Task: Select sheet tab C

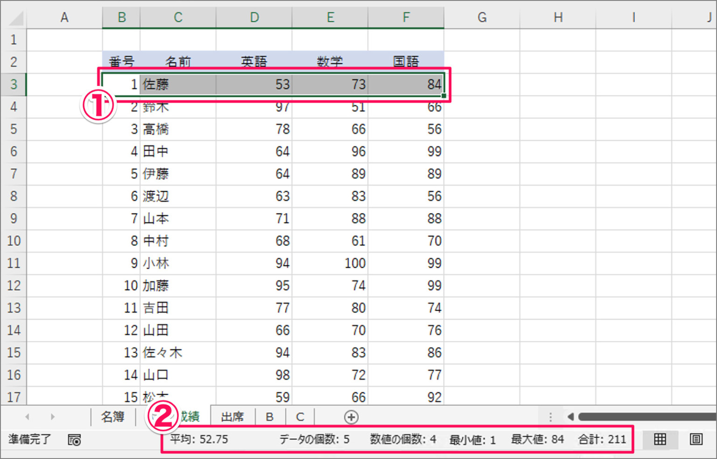Action: click(x=300, y=417)
